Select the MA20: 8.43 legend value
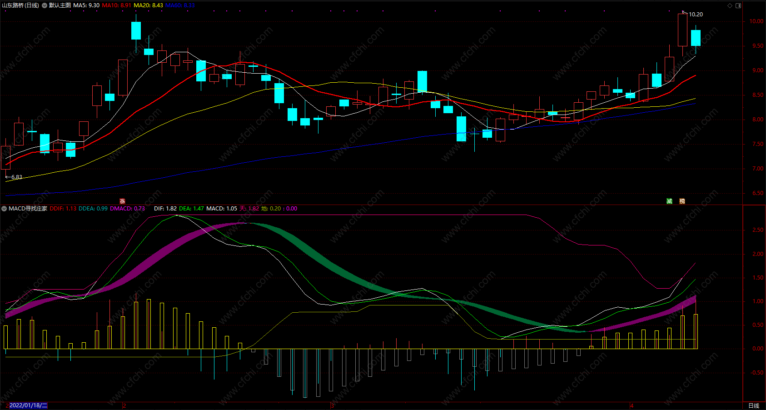The image size is (766, 410). 149,5
